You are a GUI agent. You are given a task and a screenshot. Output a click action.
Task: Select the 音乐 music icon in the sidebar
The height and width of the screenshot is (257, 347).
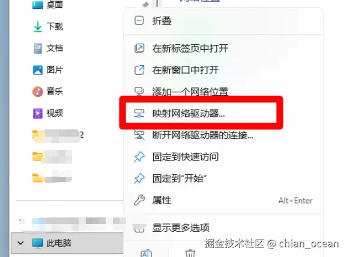[38, 92]
